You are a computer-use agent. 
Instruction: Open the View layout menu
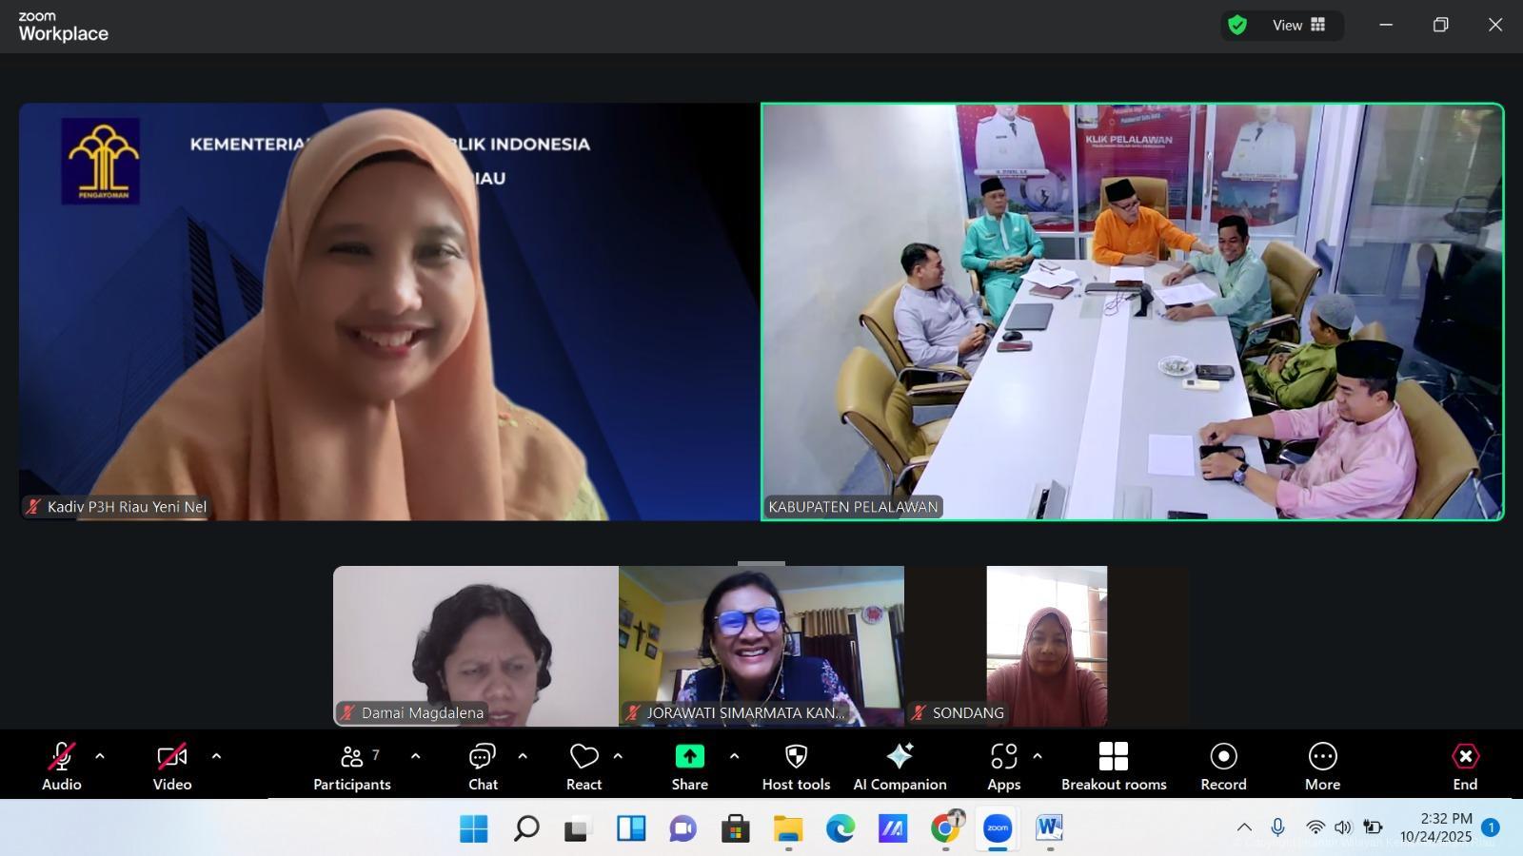click(1298, 26)
